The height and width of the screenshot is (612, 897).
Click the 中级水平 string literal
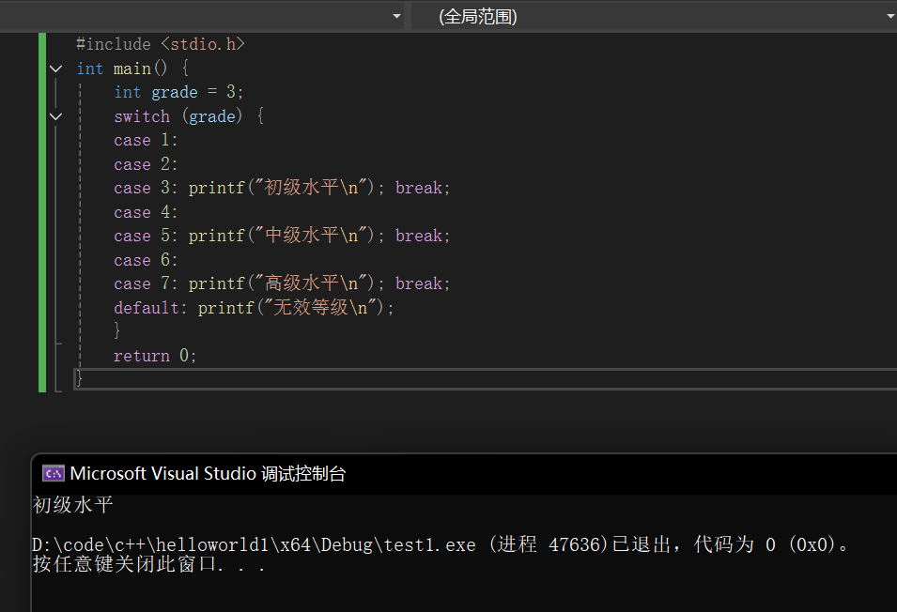[x=310, y=236]
